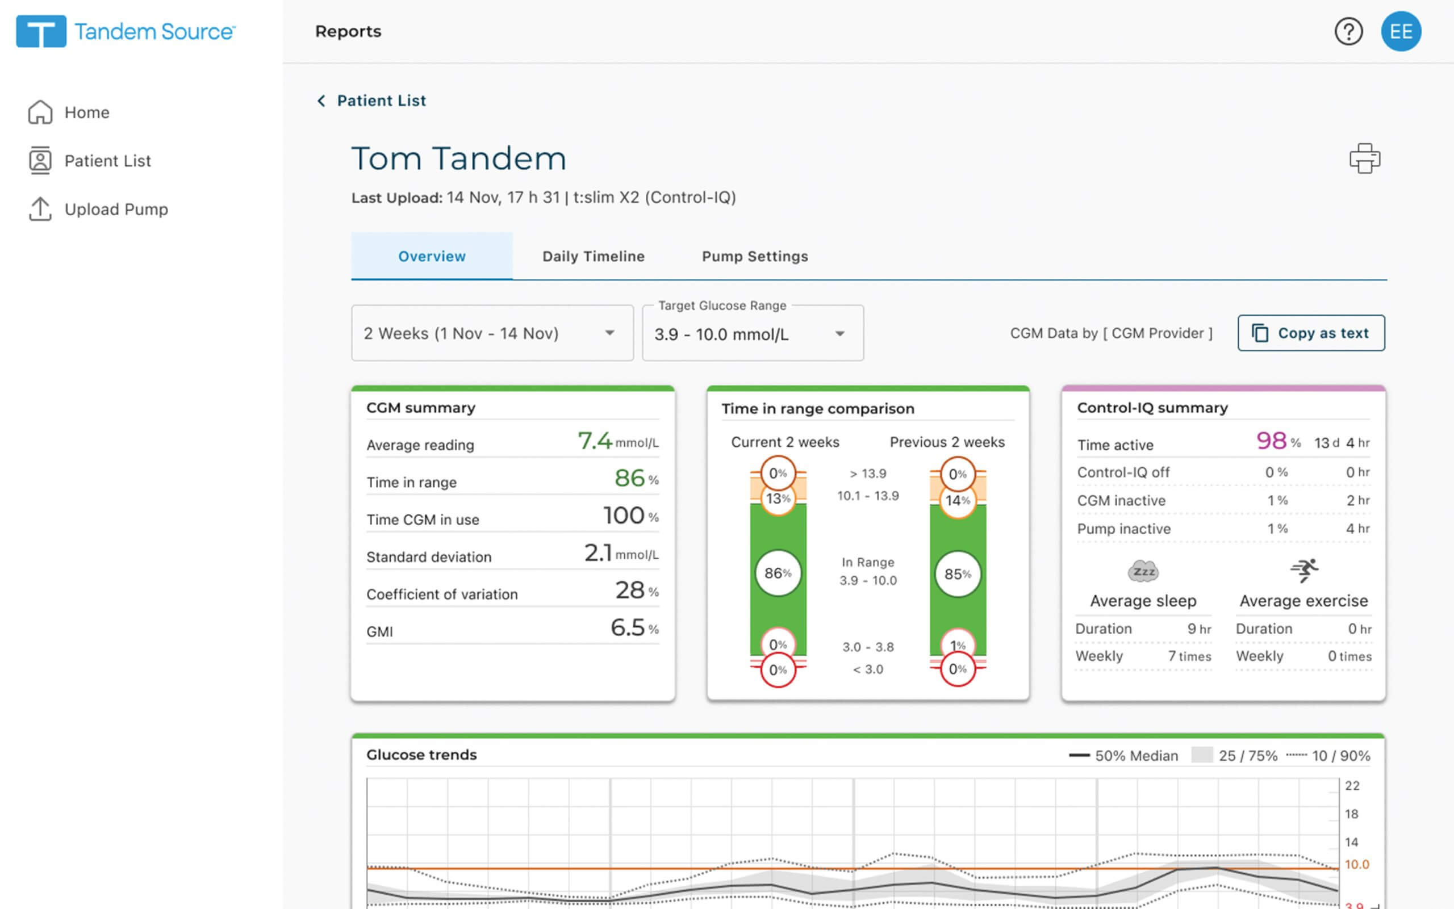
Task: Click the CGM summary card title
Action: pyautogui.click(x=420, y=408)
